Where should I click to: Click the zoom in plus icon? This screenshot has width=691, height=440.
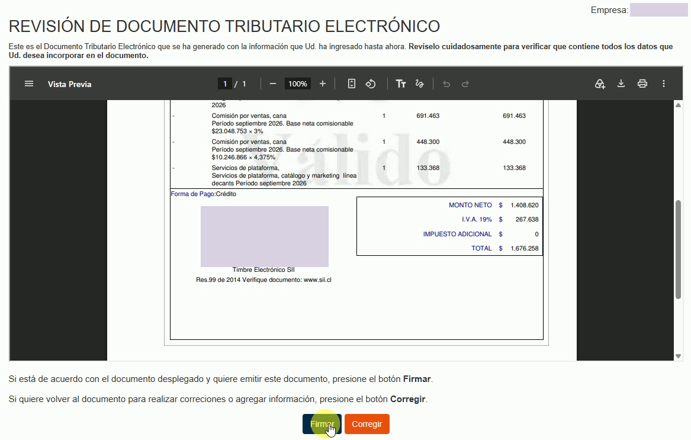323,83
